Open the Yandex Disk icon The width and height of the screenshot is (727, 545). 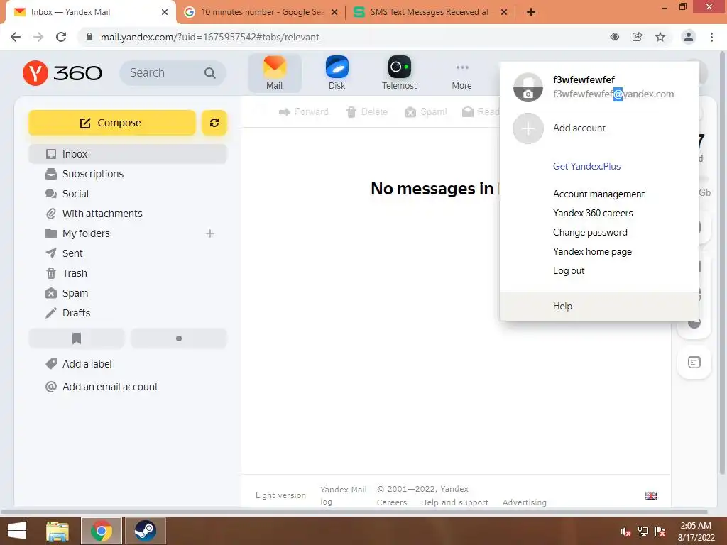pos(337,73)
